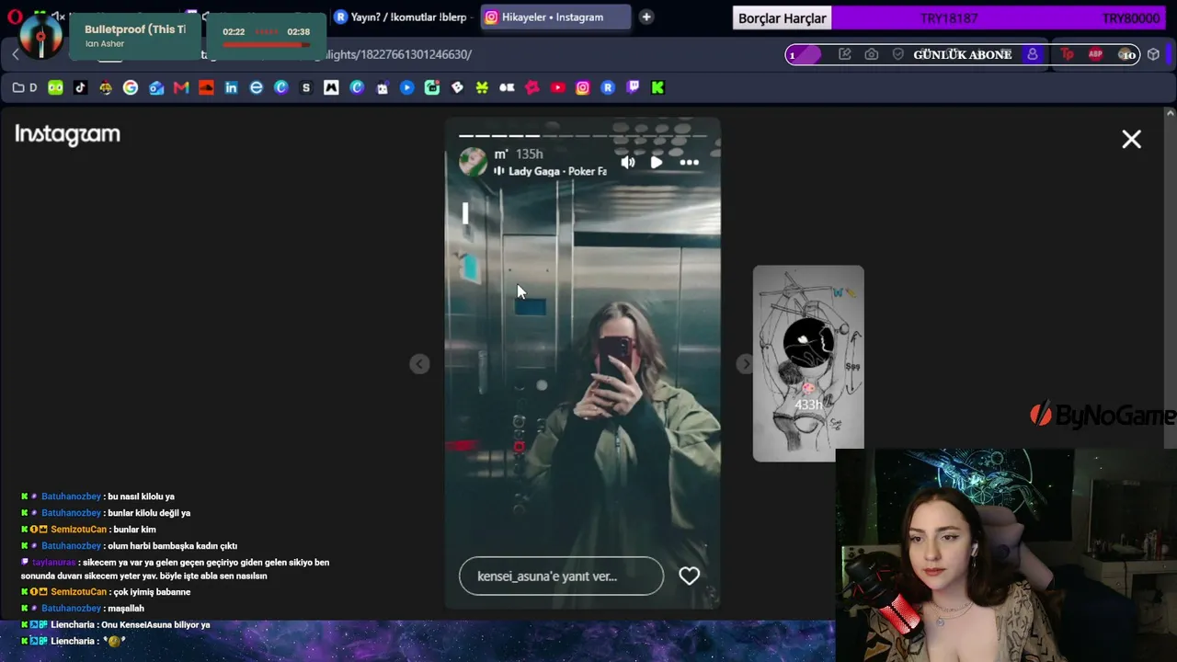Open the Outlook bookmark
Image resolution: width=1177 pixels, height=662 pixels.
pos(156,87)
